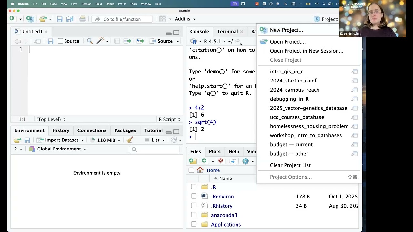Screen dimensions: 413x232
Task: Click the Print icon in main toolbar
Action: click(83, 19)
